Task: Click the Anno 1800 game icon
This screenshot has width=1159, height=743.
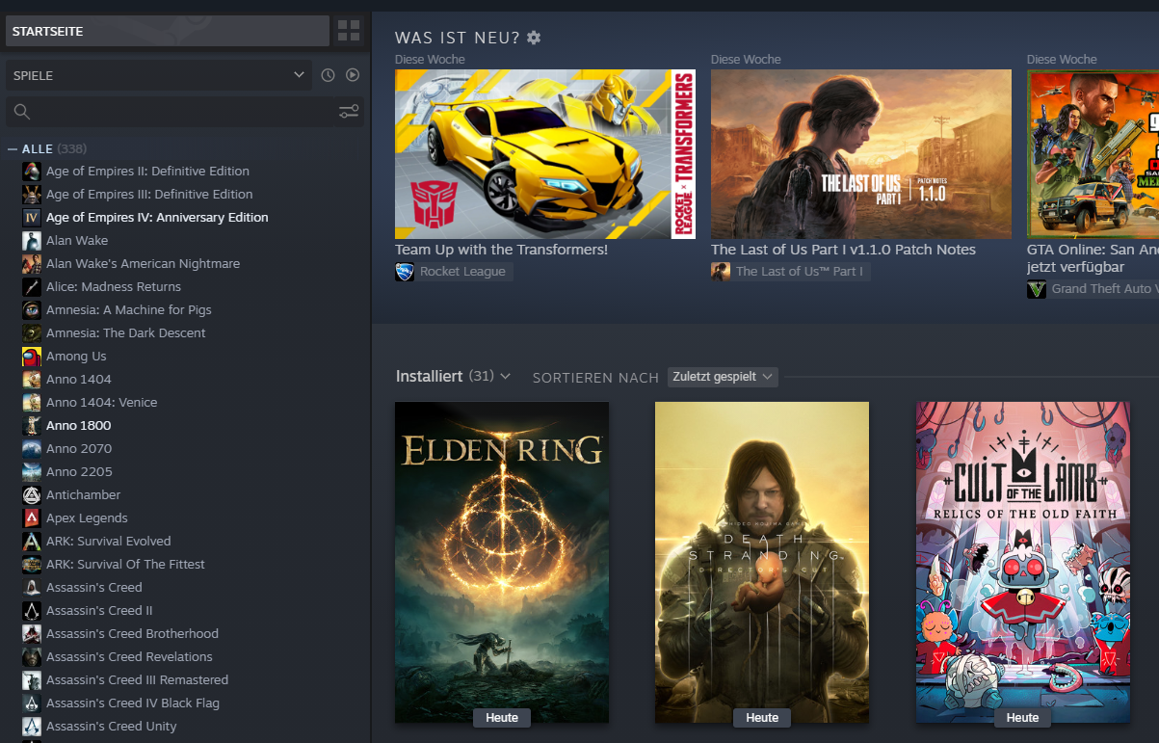Action: pyautogui.click(x=32, y=426)
